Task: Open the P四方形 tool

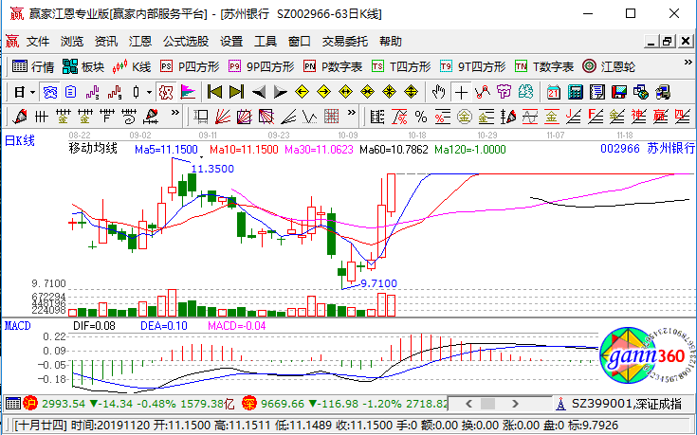Action: (190, 66)
